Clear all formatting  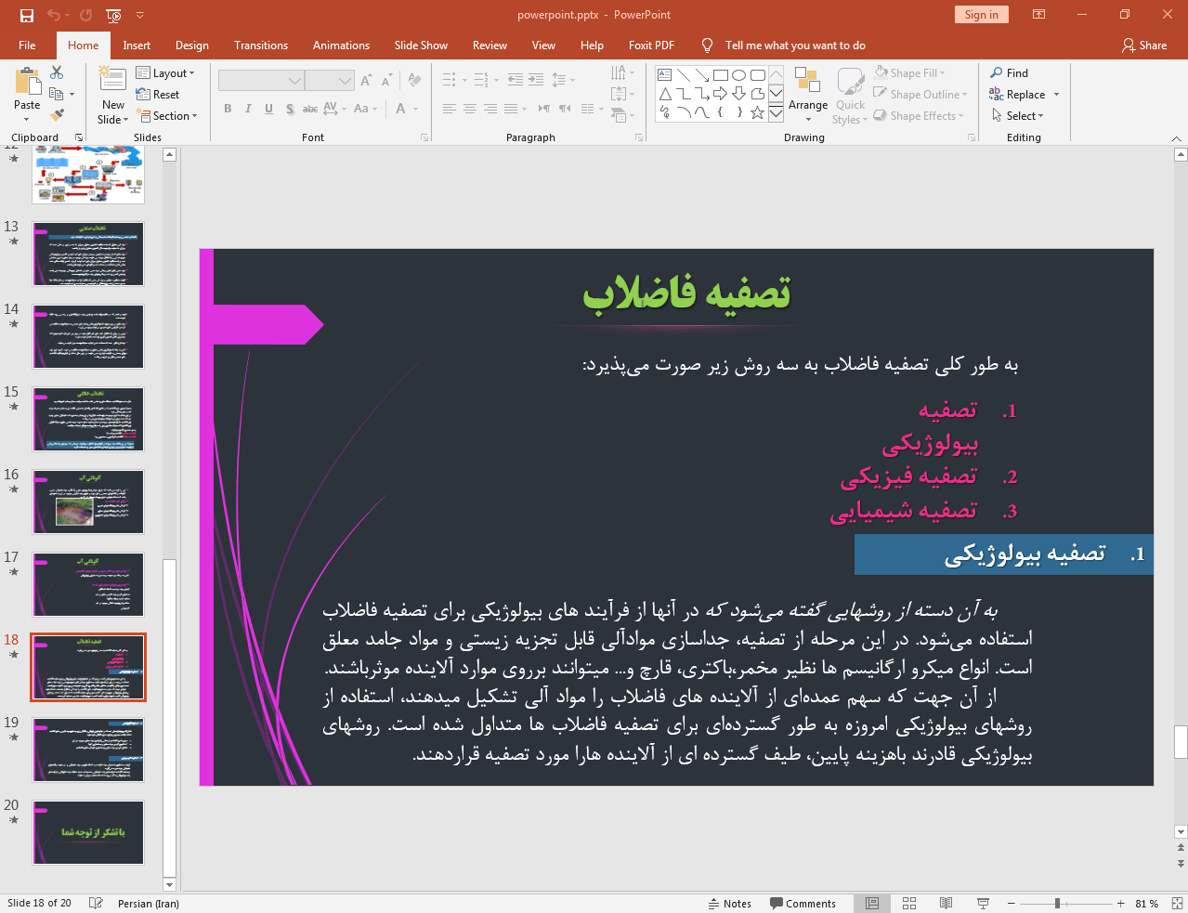(x=414, y=81)
